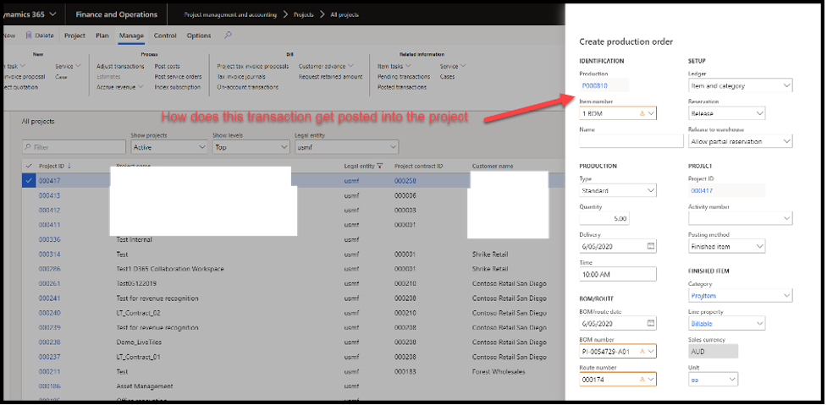Screen dimensions: 827x405
Task: Click Cases under Related information
Action: coord(447,77)
